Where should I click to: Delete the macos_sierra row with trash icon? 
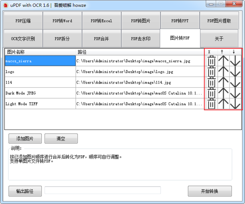click(x=212, y=61)
